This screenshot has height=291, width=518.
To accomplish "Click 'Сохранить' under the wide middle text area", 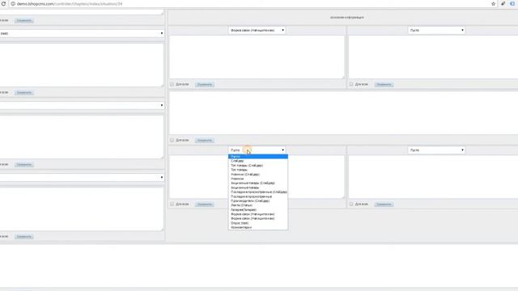I will (205, 140).
